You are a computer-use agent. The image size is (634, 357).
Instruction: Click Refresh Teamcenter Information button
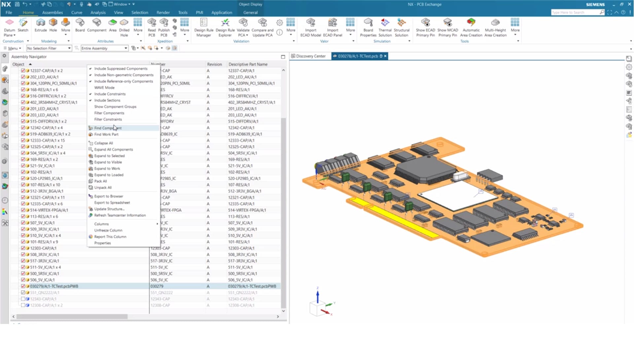[x=120, y=215]
